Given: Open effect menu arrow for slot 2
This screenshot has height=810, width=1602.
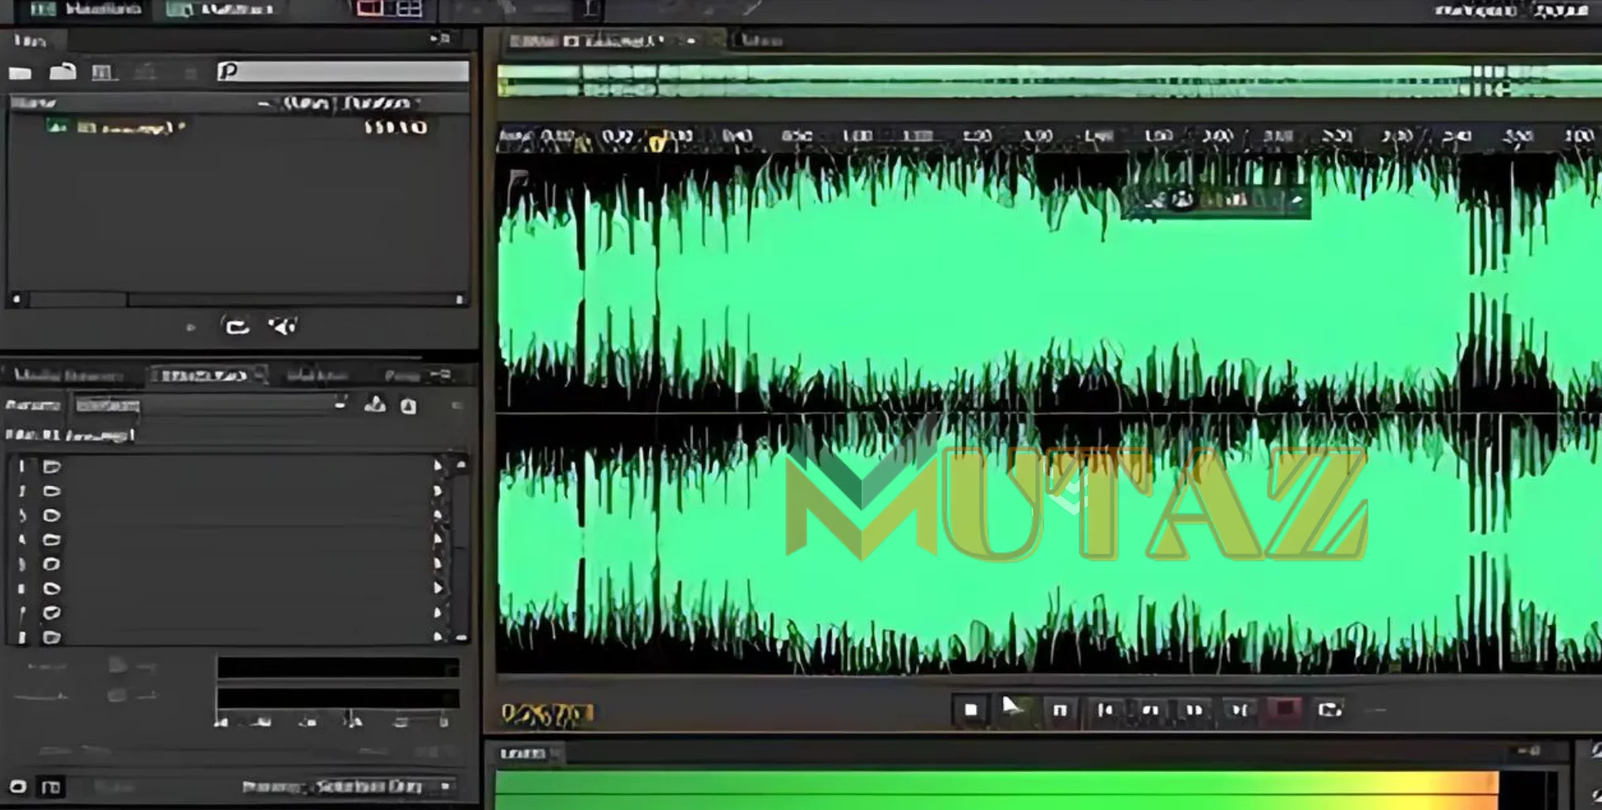Looking at the screenshot, I should point(438,491).
